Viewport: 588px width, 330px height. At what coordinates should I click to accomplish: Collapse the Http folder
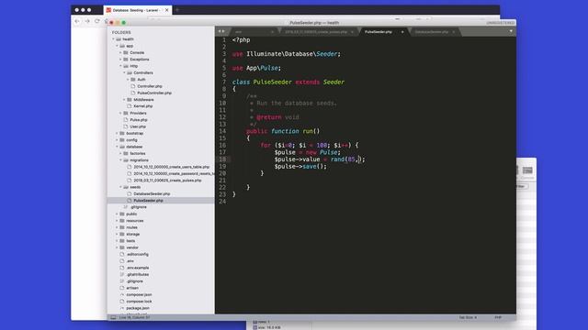click(x=120, y=66)
